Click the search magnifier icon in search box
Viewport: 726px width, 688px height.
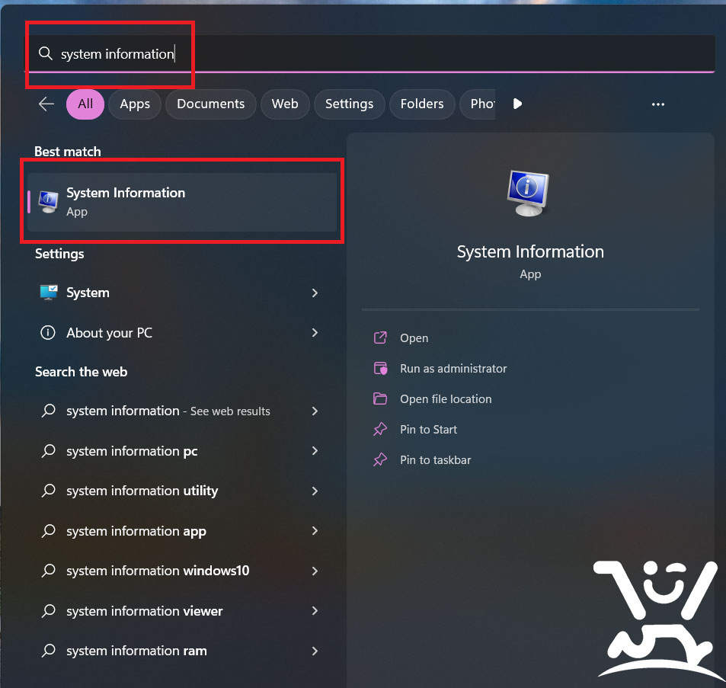click(x=46, y=53)
